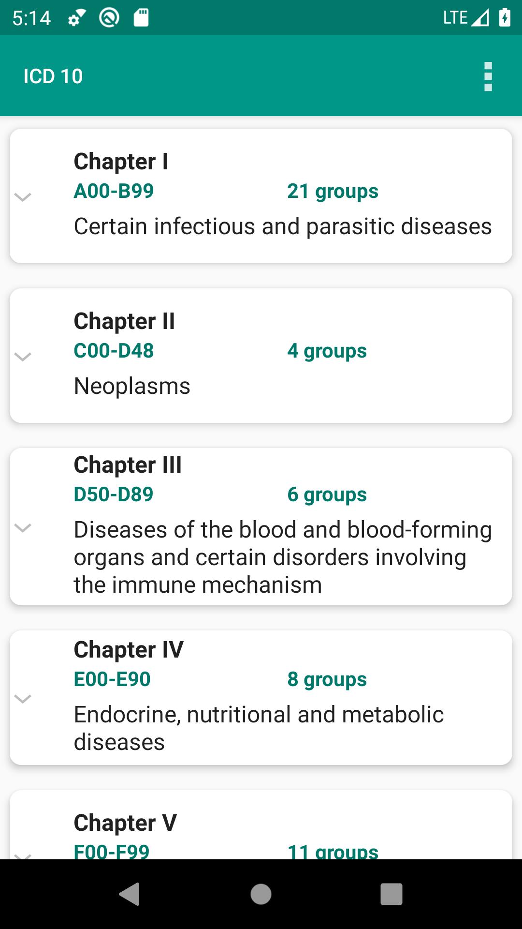Open the three-dot overflow menu
This screenshot has width=522, height=929.
[x=488, y=76]
